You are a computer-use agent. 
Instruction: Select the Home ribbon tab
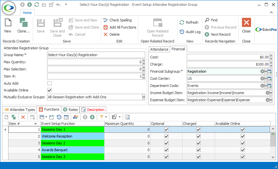point(27,13)
